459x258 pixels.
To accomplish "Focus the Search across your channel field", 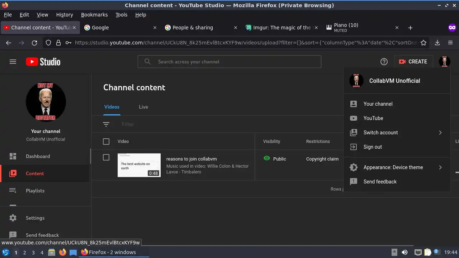I will [x=229, y=62].
